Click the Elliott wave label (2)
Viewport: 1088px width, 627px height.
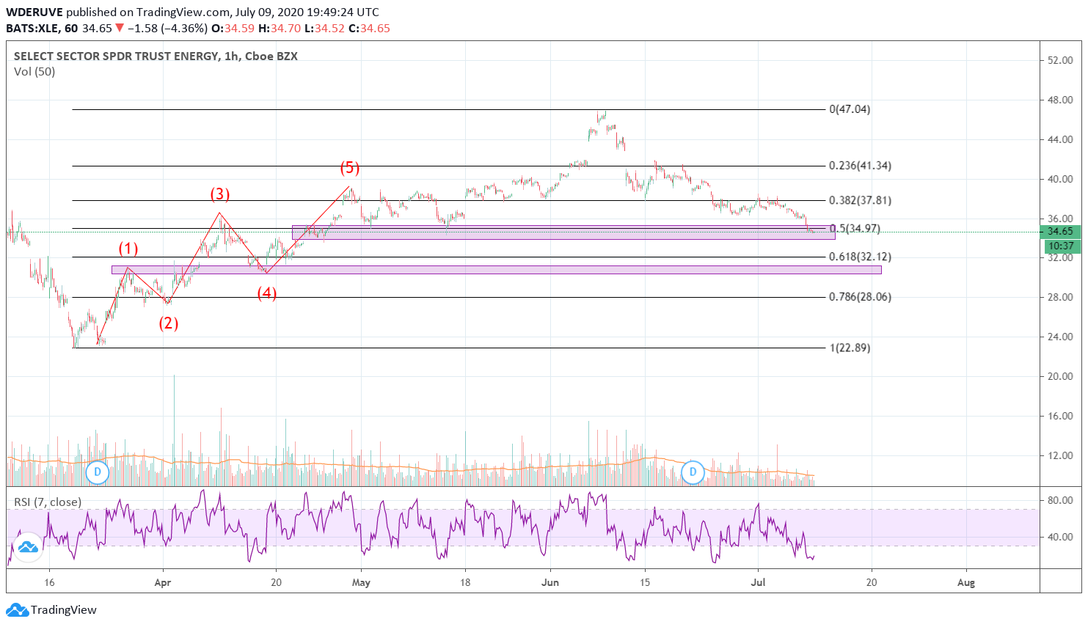coord(169,323)
